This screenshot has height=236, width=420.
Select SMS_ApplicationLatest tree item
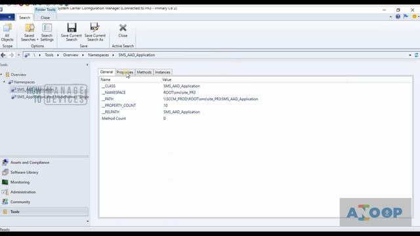pos(50,97)
